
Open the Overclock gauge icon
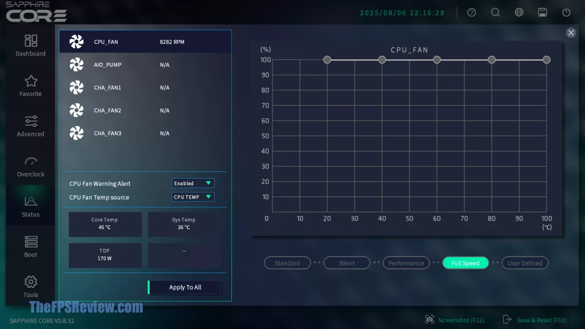click(31, 162)
